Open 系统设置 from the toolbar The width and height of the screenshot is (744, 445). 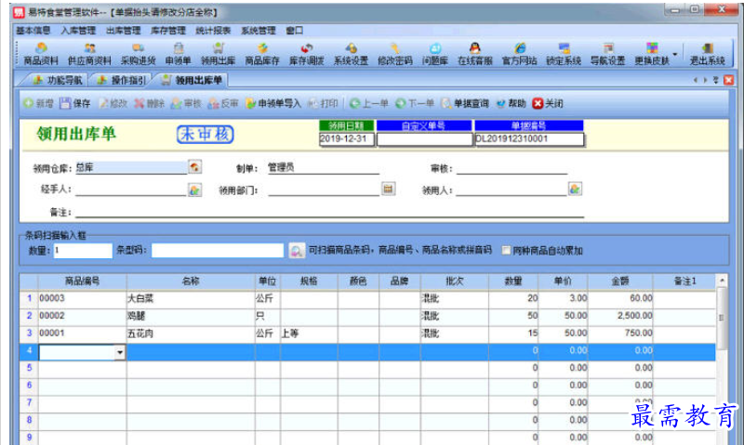351,53
